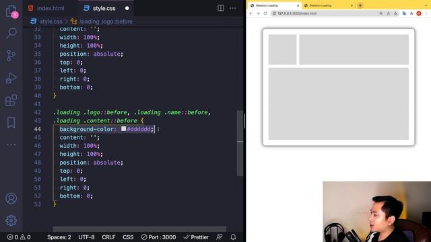Open the Search view in activity bar
Image resolution: width=431 pixels, height=242 pixels.
coord(11,33)
